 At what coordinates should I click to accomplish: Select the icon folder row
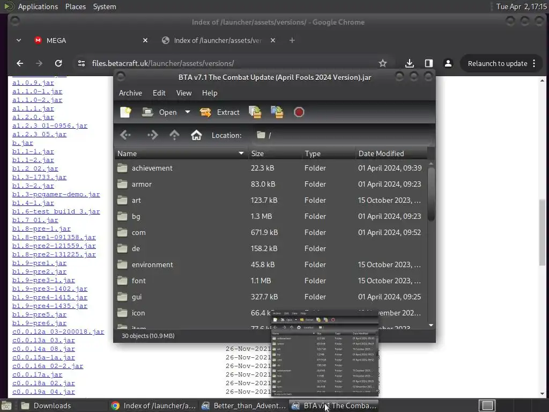(x=271, y=313)
